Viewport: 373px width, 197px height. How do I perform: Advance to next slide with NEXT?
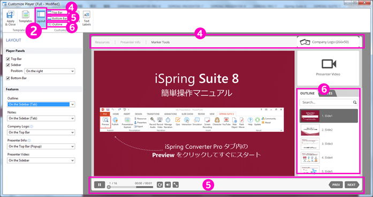coord(352,185)
